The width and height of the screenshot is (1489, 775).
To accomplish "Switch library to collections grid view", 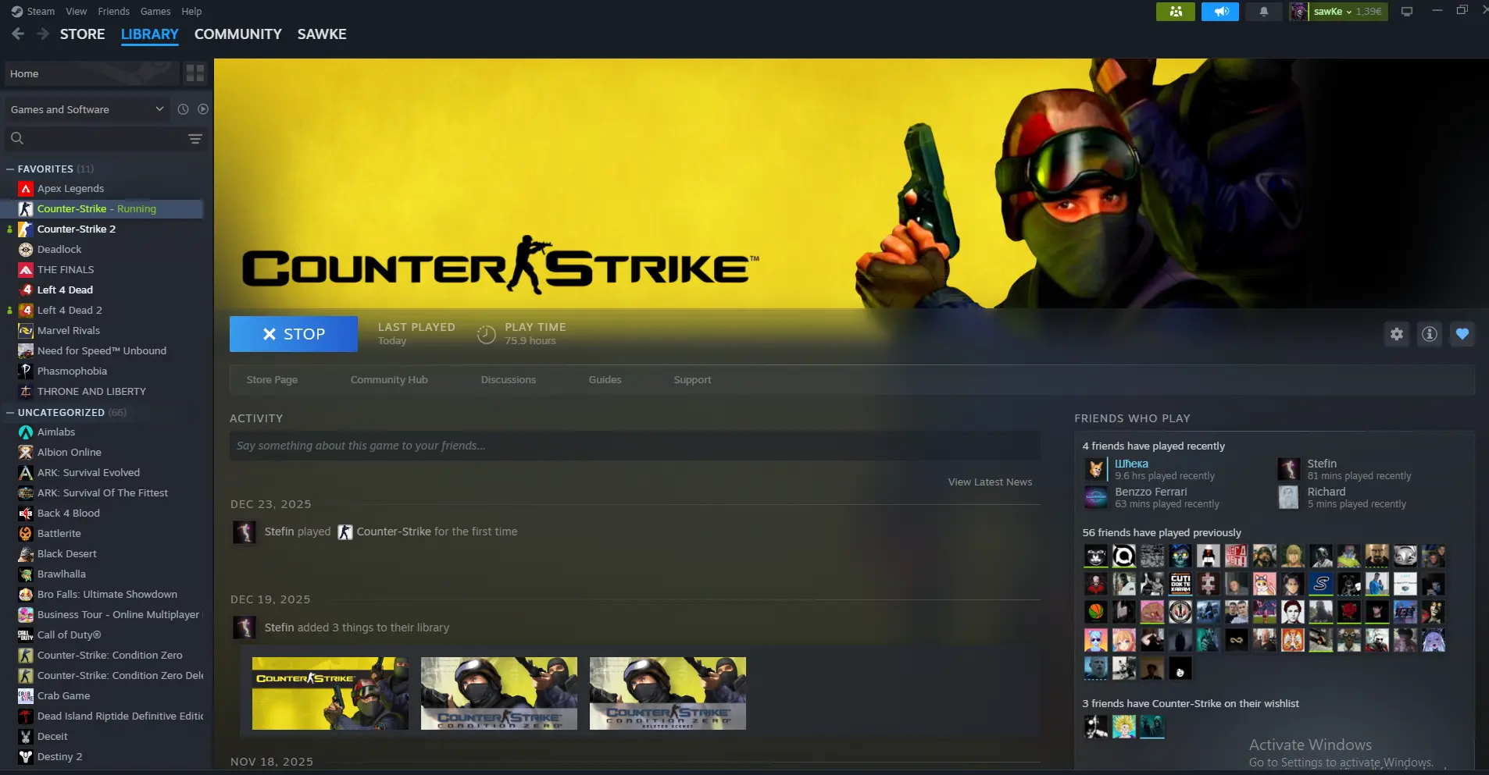I will (x=195, y=73).
